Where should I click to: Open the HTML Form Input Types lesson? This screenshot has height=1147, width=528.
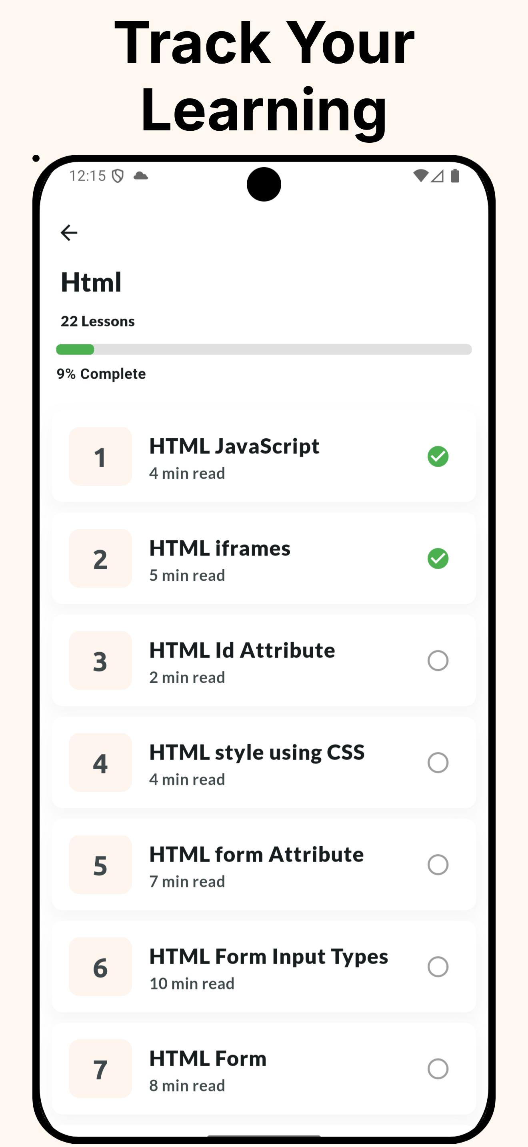(268, 956)
